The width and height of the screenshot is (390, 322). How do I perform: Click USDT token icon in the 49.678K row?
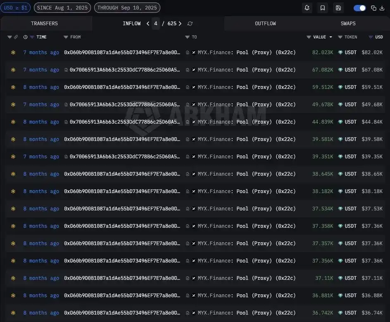340,105
